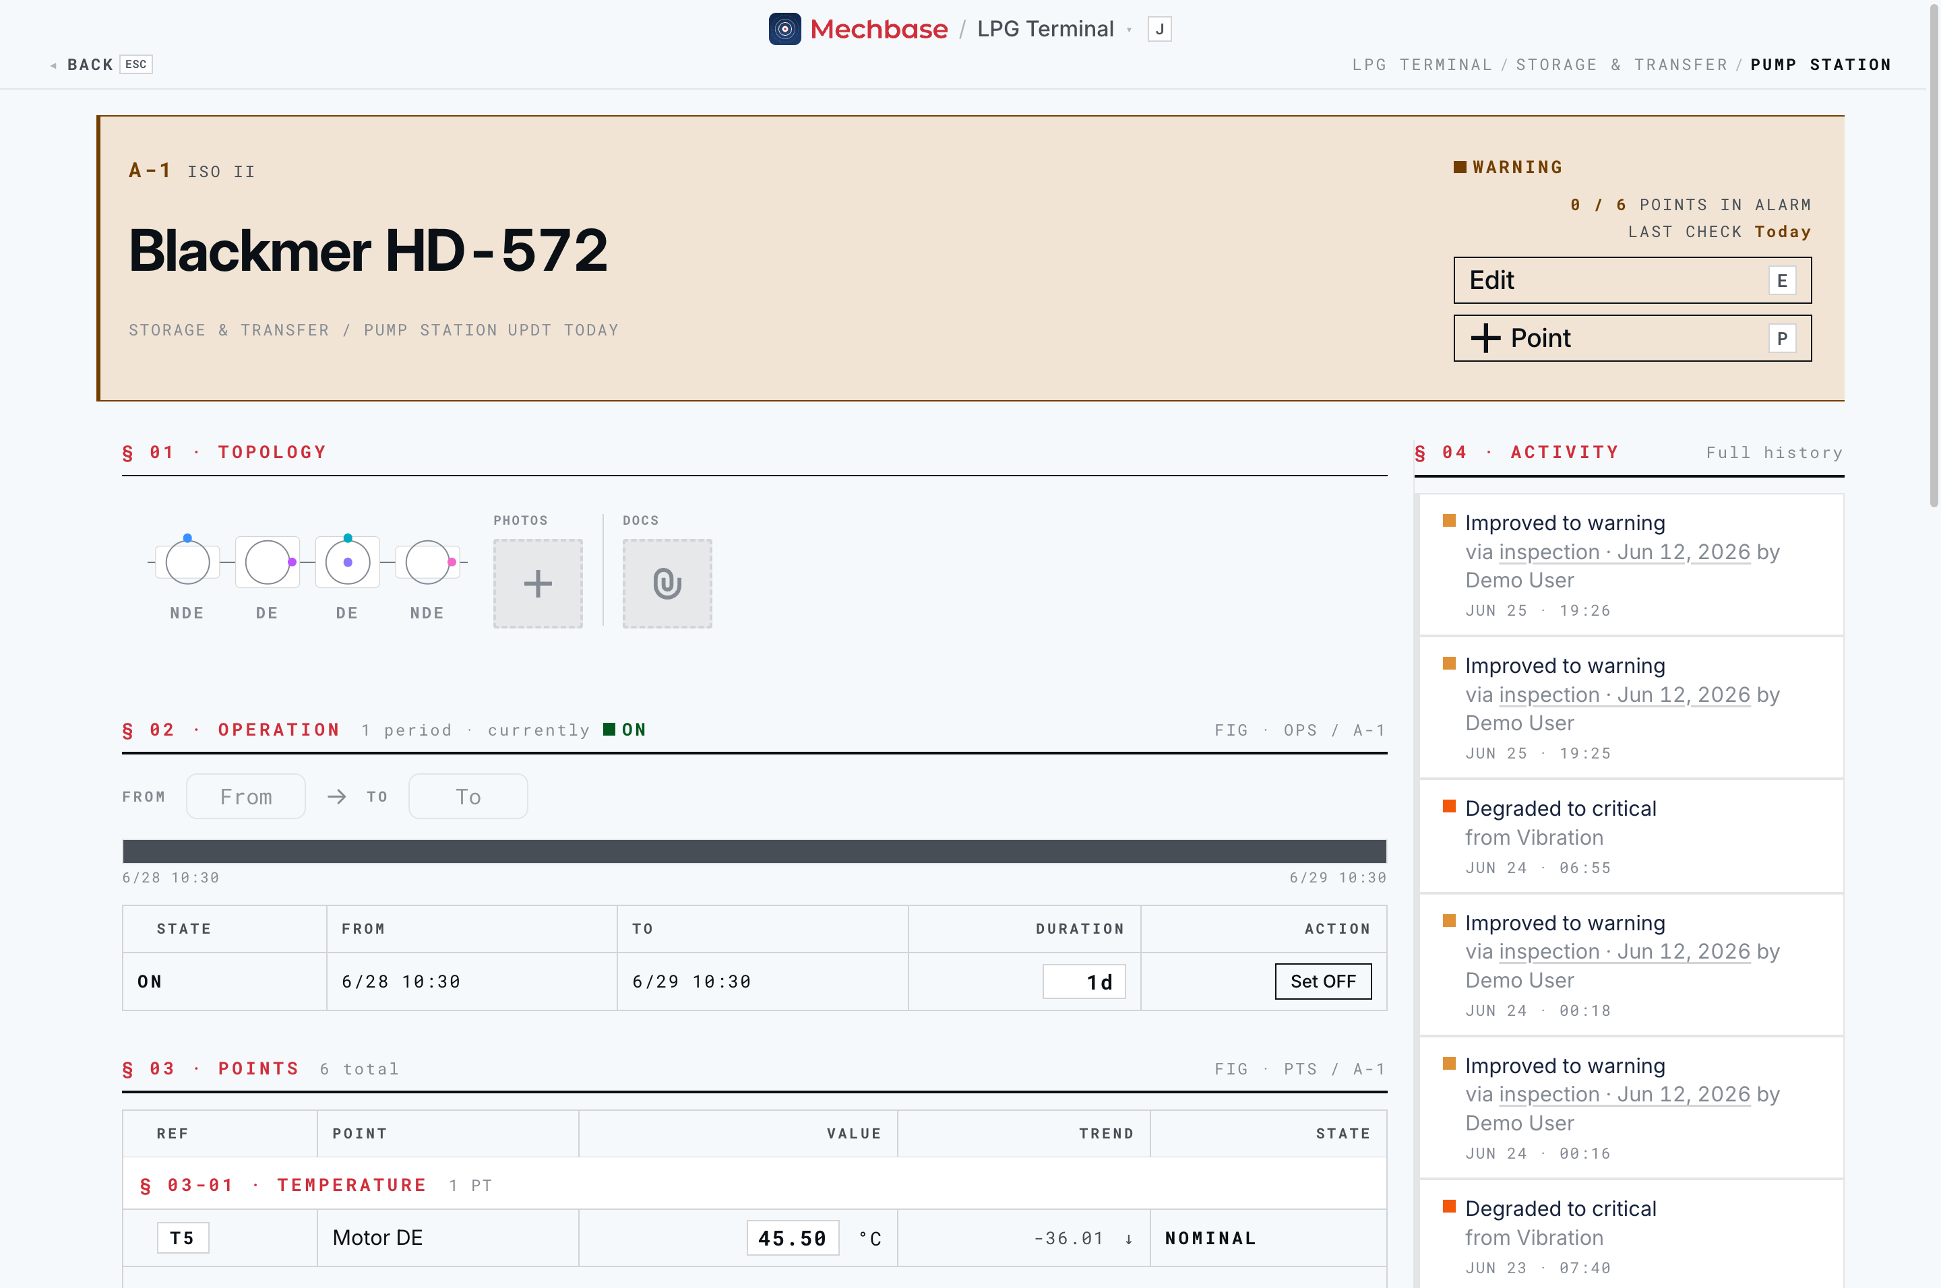Open Degraded to critical entry Jun 23 07:40

tap(1631, 1235)
